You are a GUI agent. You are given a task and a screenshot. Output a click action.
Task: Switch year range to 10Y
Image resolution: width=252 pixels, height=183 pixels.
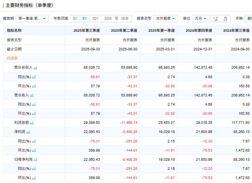coord(95,18)
